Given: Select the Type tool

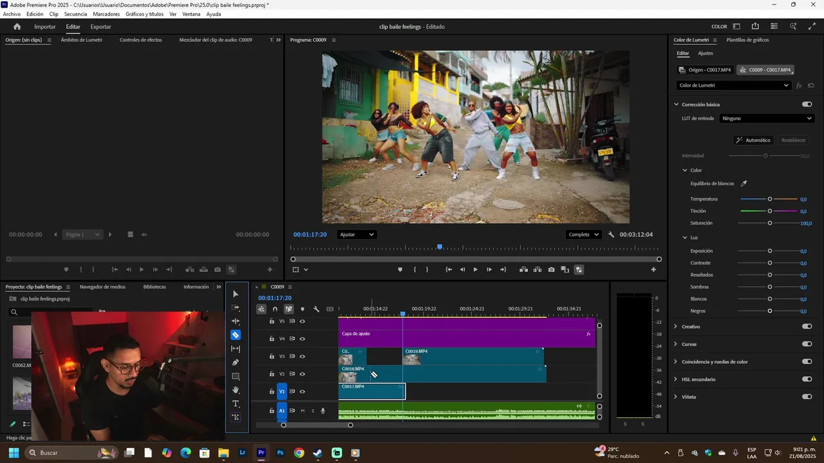Looking at the screenshot, I should [x=236, y=404].
